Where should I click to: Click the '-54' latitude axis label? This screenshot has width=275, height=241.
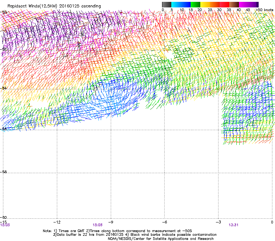[x=3, y=88]
